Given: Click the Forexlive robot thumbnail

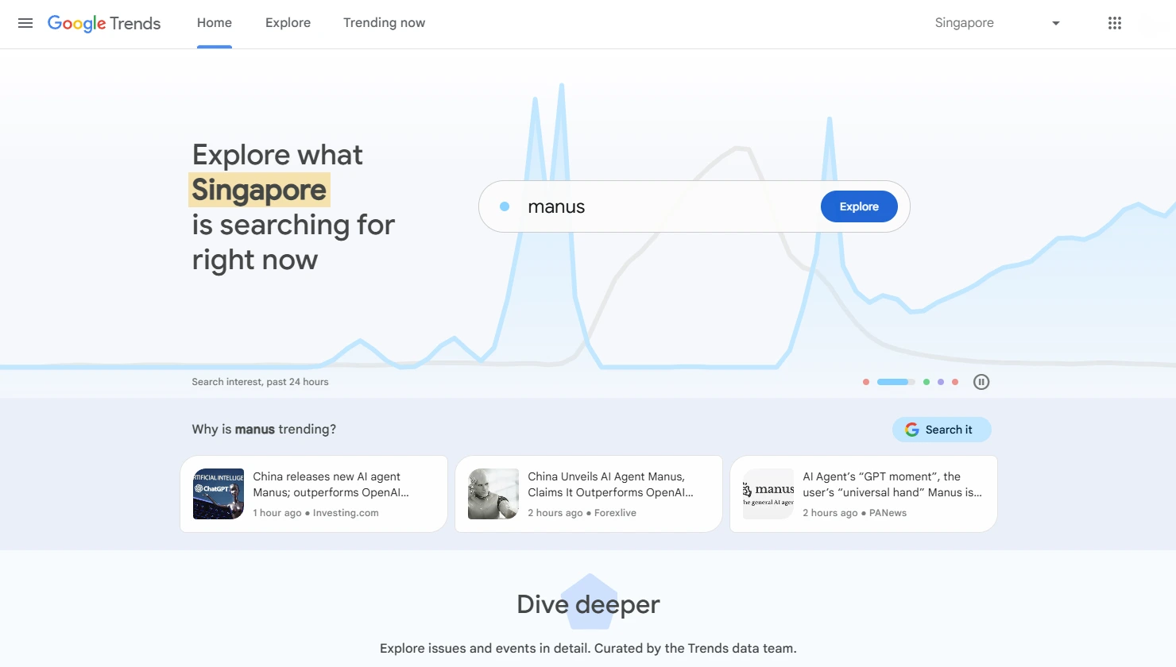Looking at the screenshot, I should 493,494.
